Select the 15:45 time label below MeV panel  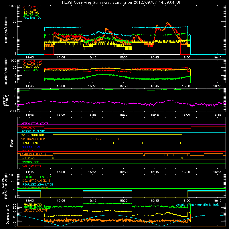coord(155,86)
